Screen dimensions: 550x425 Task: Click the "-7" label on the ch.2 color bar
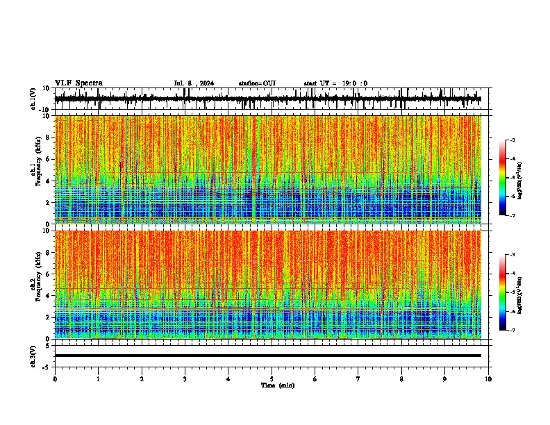(512, 330)
